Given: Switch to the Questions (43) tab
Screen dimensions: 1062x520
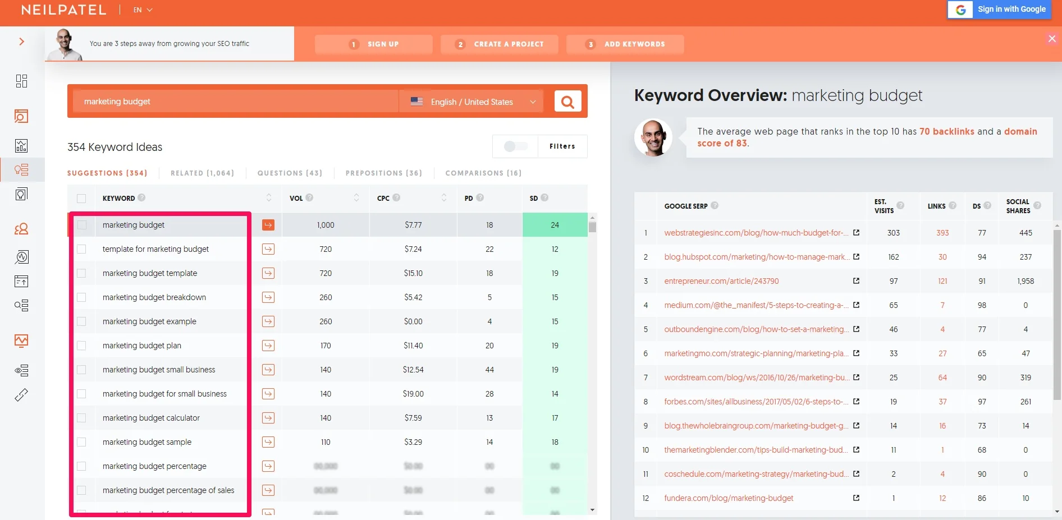Looking at the screenshot, I should click(290, 173).
